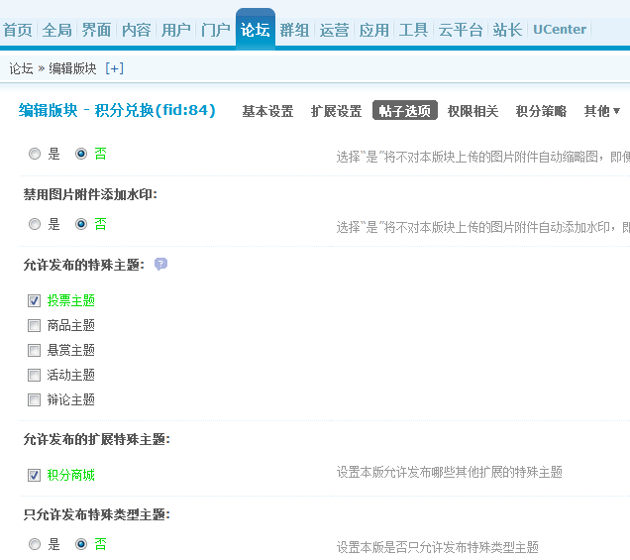Go to the 界面 navigation tab
Screen dimensions: 630x560
click(x=96, y=30)
